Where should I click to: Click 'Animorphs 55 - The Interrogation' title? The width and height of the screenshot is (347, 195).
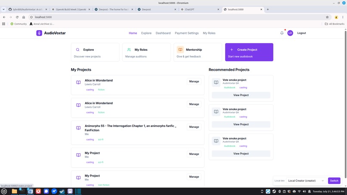pyautogui.click(x=130, y=128)
